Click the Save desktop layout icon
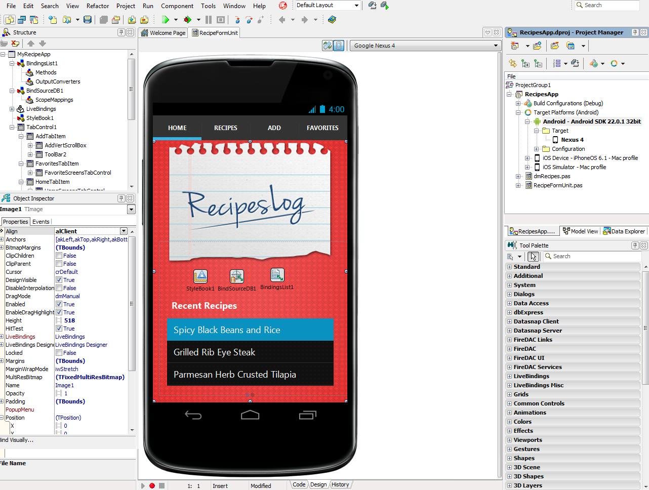This screenshot has height=490, width=649. [x=373, y=6]
